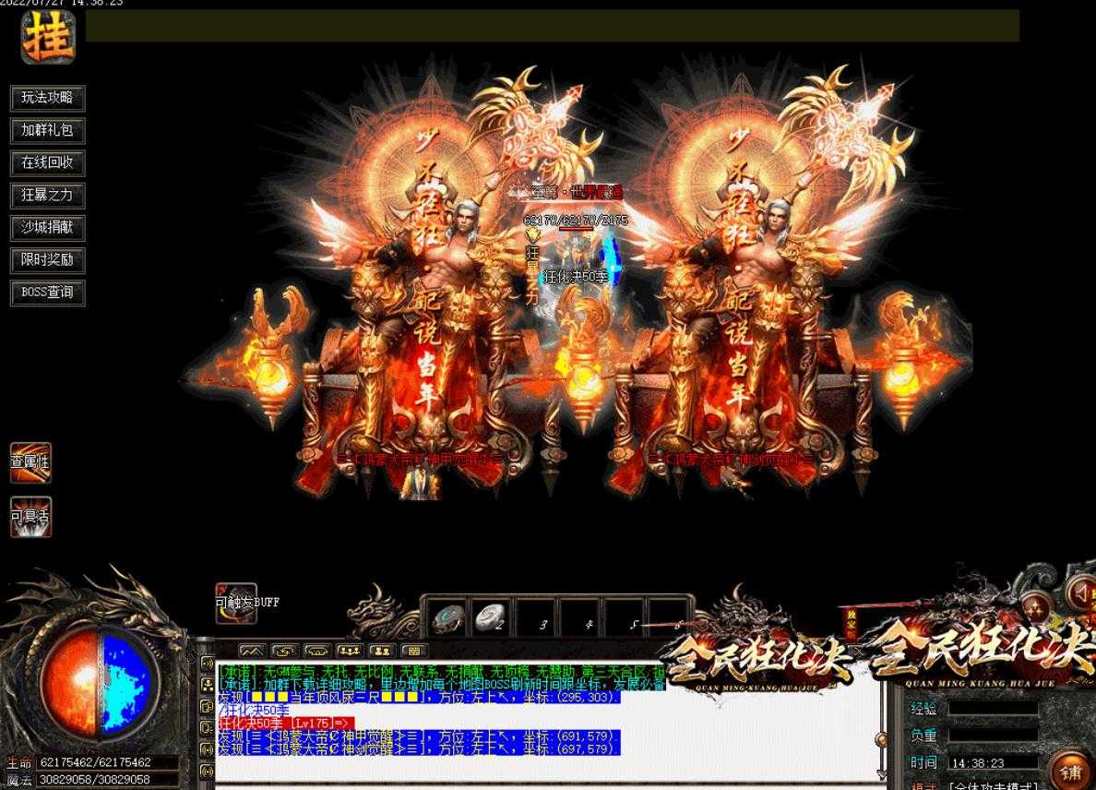The image size is (1096, 790).
Task: Click the 沙城捐献 donation button
Action: coord(47,227)
